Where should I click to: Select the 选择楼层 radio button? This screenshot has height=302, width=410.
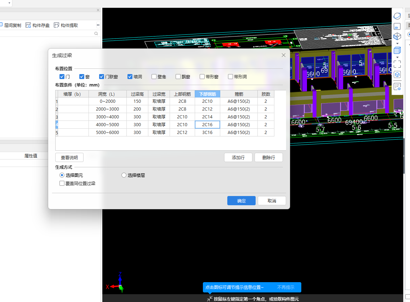124,175
